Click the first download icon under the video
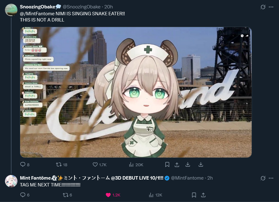279x202 pixels. (x=188, y=164)
